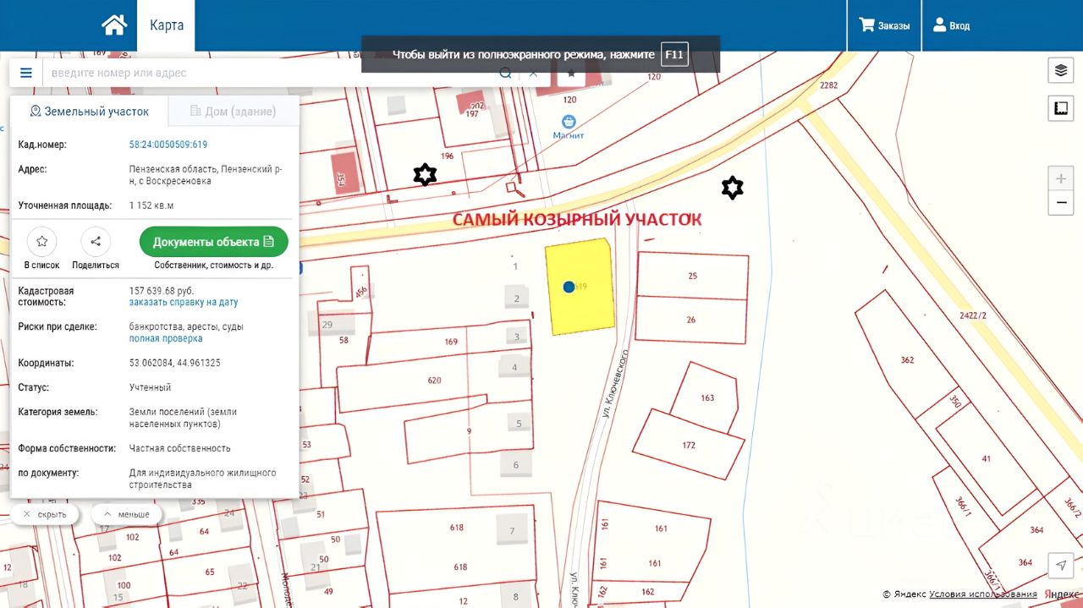Open Заказы shopping cart
This screenshot has width=1083, height=608.
pyautogui.click(x=885, y=25)
